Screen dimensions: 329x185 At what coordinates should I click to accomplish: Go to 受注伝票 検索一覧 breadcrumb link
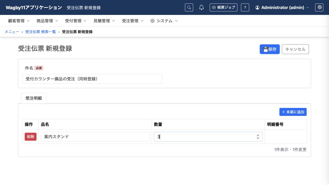(x=41, y=32)
